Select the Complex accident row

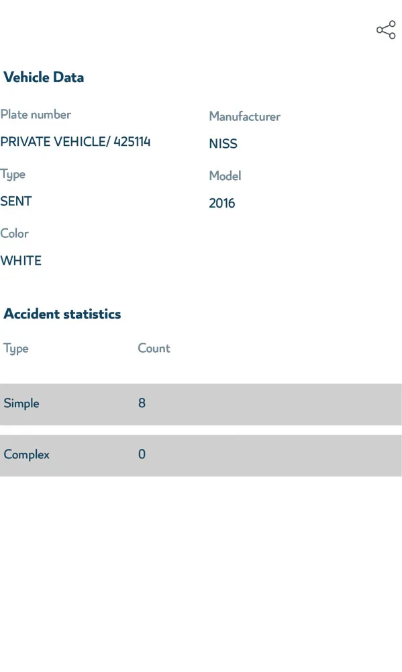click(201, 456)
